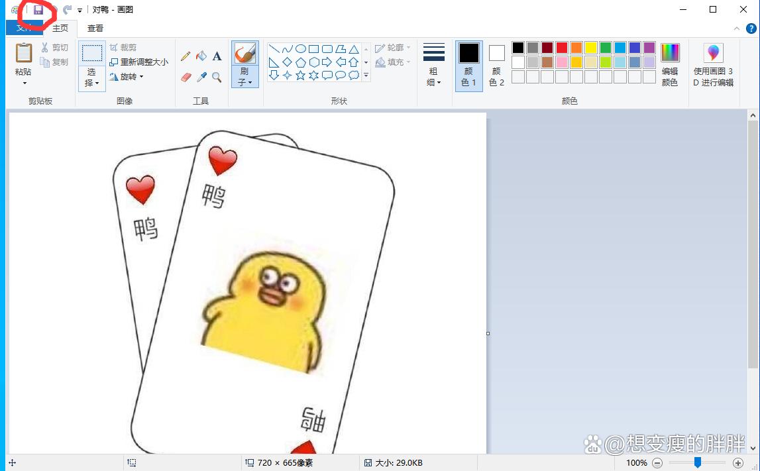
Task: Switch to the 查看 (View) tab
Action: (x=95, y=28)
